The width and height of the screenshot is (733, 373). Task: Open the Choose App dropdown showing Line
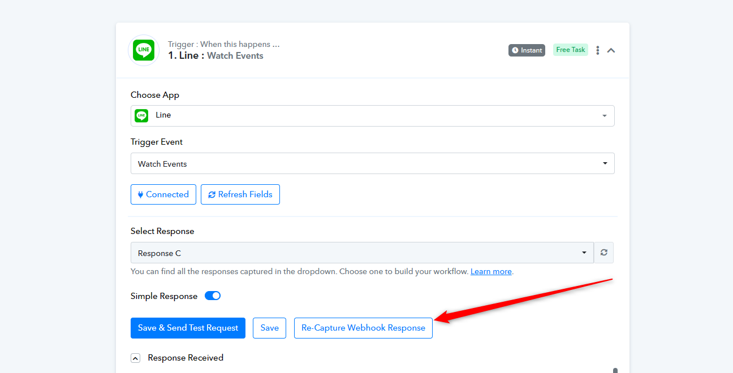372,115
